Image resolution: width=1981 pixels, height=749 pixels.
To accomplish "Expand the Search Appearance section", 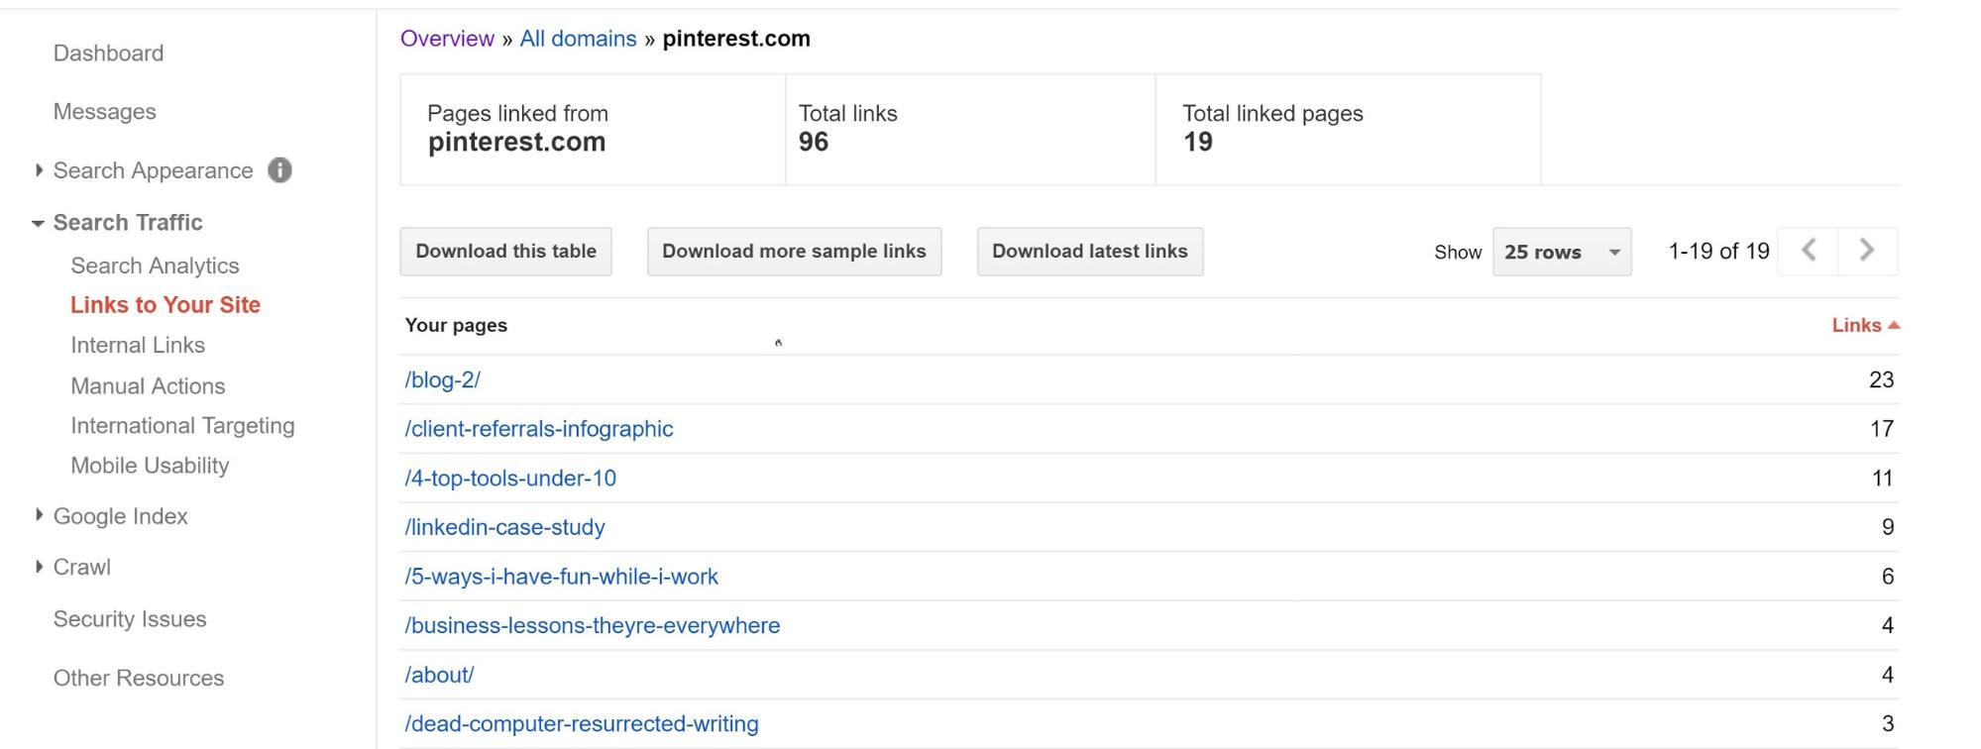I will coord(39,170).
